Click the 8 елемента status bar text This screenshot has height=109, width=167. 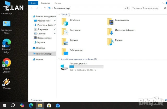pos(36,100)
